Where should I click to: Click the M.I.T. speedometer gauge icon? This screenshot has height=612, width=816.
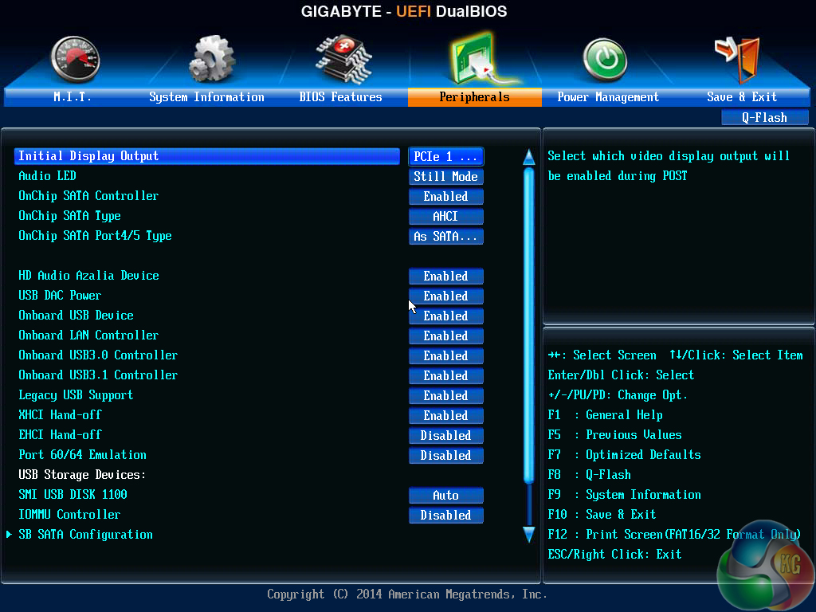tap(76, 59)
